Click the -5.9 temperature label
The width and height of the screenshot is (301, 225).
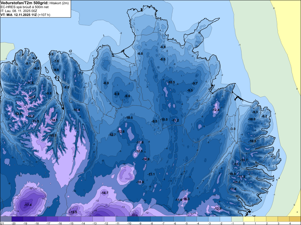tap(51, 54)
